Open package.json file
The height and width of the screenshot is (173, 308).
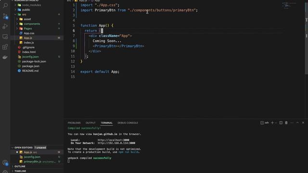pyautogui.click(x=37, y=66)
